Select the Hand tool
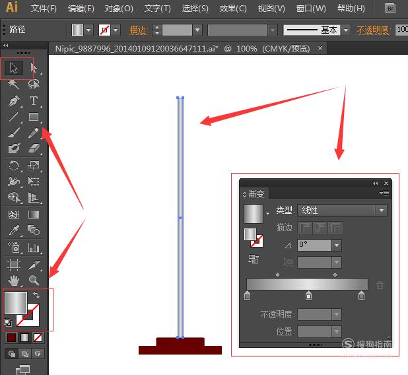The height and width of the screenshot is (375, 408). pos(13,281)
